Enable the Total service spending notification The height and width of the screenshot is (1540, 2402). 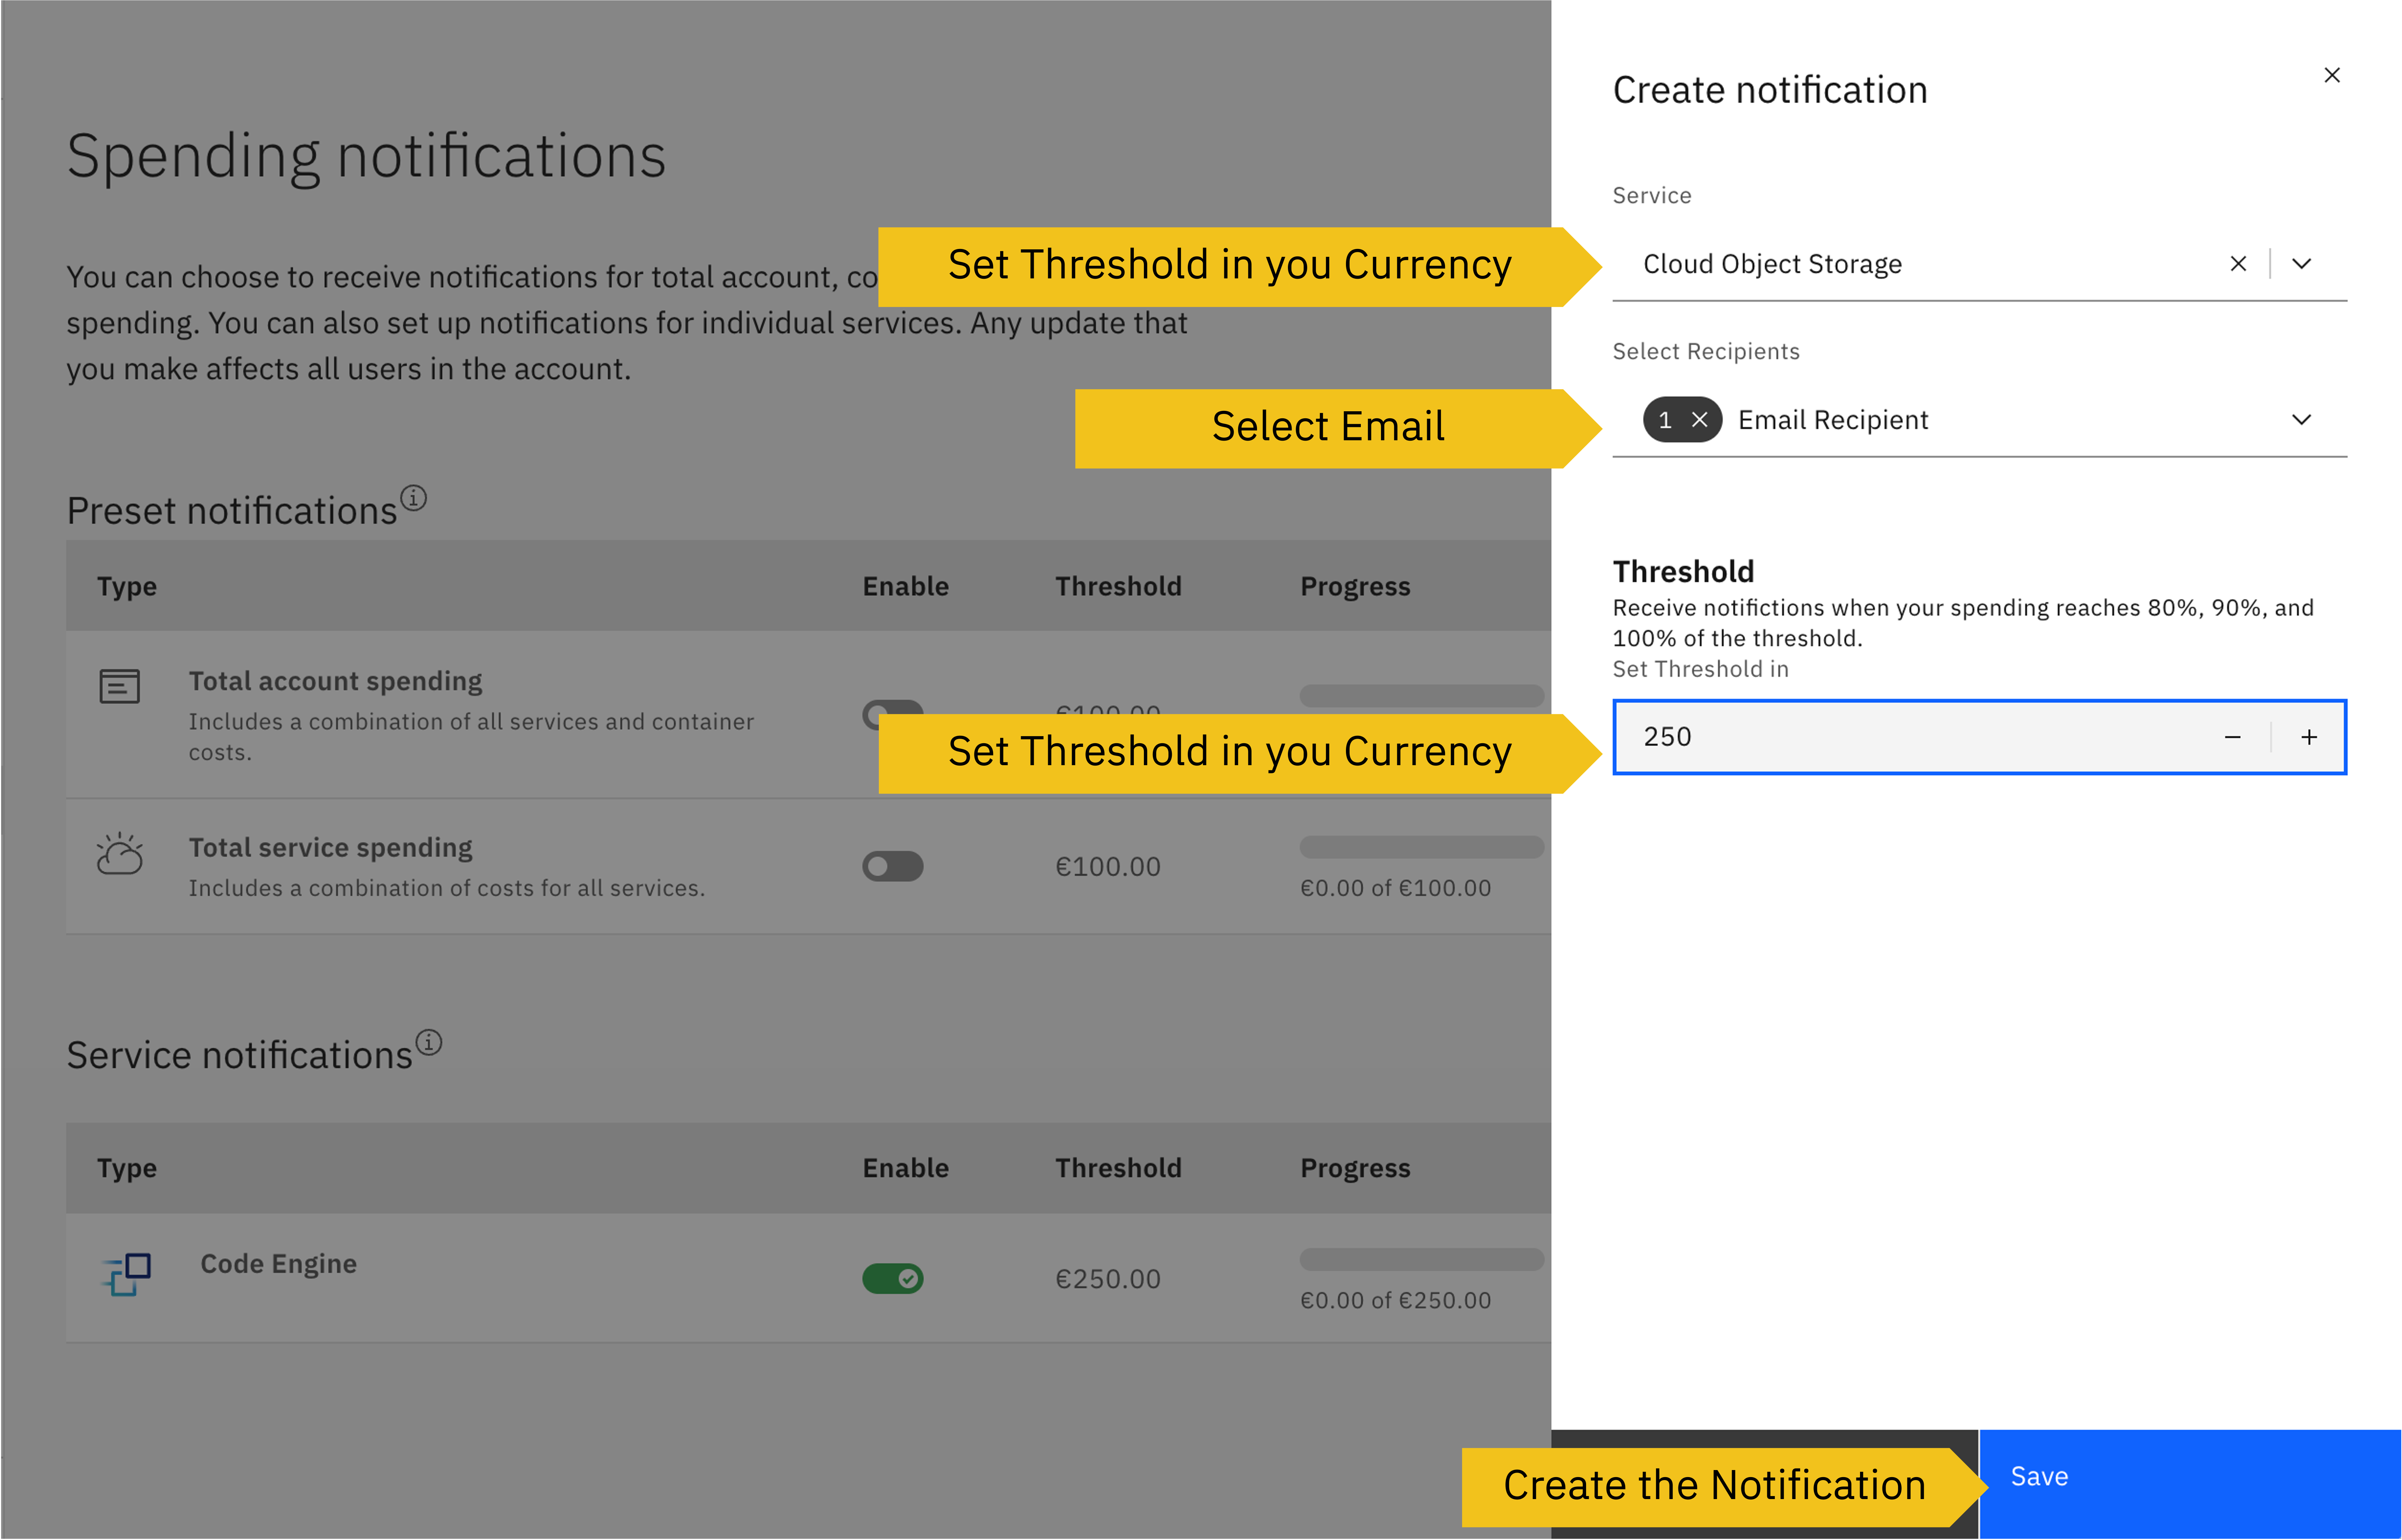(x=893, y=866)
